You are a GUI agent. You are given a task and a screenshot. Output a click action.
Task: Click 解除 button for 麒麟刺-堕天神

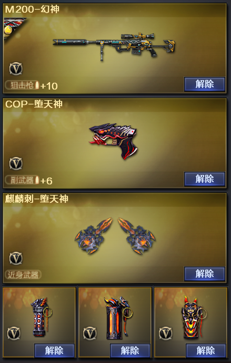point(205,274)
